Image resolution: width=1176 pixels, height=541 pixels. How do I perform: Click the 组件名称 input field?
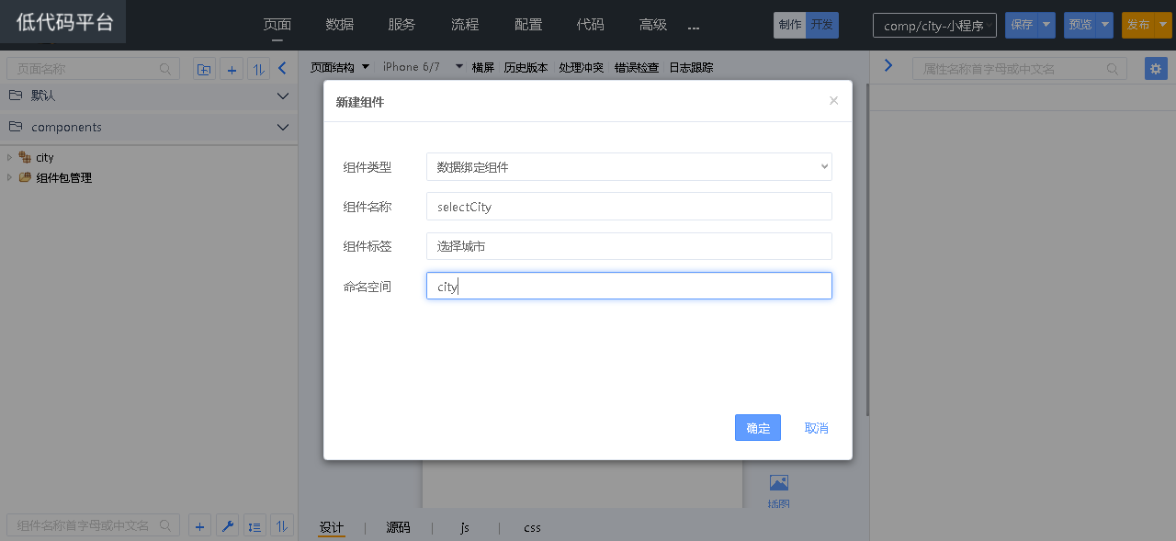click(x=628, y=207)
